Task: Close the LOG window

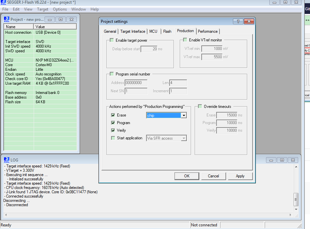Action: click(x=293, y=160)
